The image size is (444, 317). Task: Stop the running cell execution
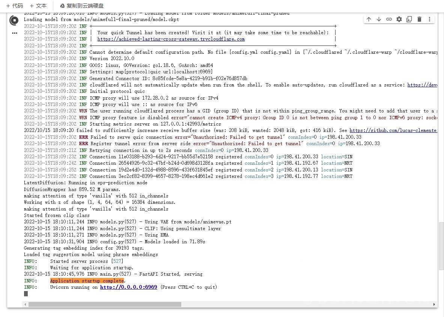pos(14,20)
